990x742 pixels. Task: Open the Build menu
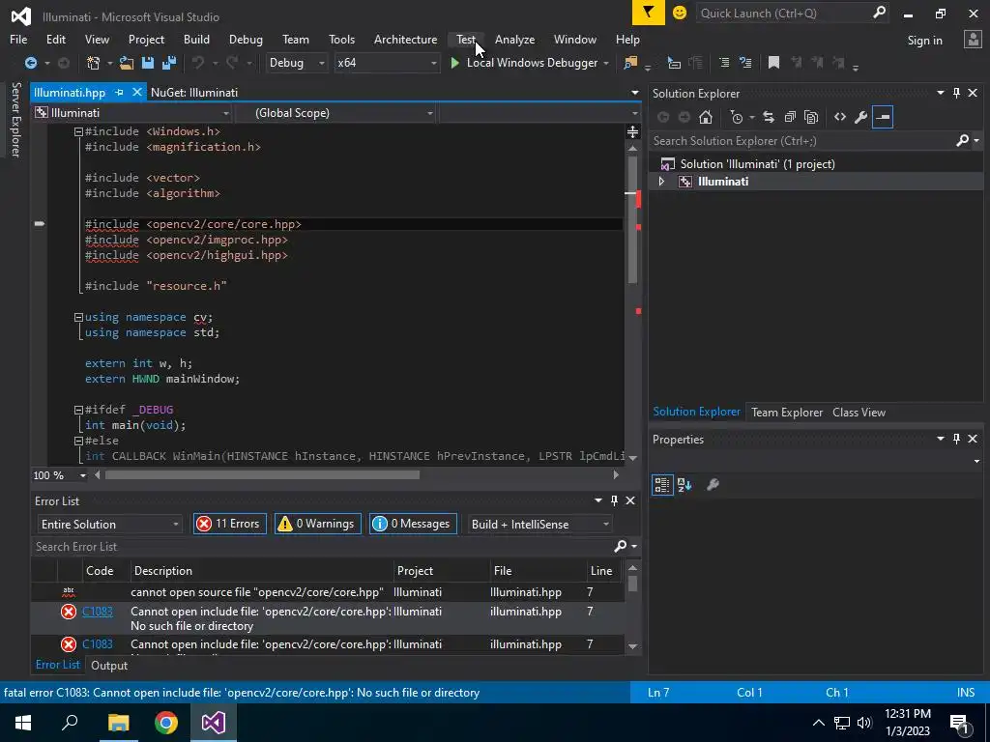click(196, 39)
